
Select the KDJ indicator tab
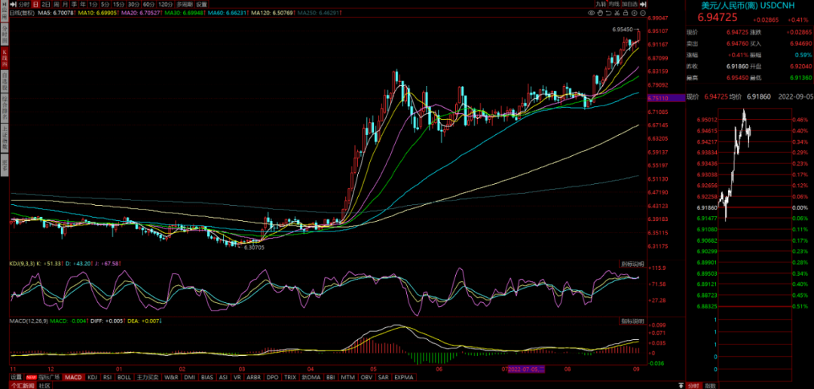(x=93, y=377)
